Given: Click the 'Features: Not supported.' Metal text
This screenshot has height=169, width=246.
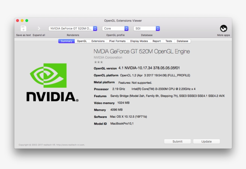Looking at the screenshot, I should pyautogui.click(x=135, y=83).
